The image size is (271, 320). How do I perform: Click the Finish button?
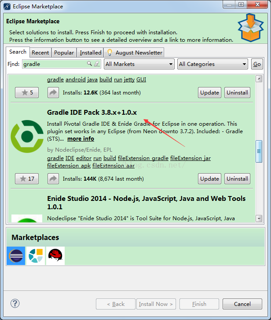[199, 304]
